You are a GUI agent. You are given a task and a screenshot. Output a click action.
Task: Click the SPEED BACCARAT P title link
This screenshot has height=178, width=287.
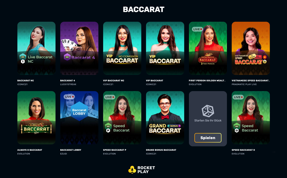pyautogui.click(x=115, y=150)
